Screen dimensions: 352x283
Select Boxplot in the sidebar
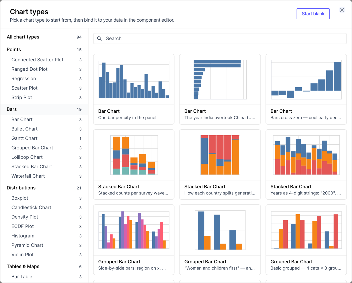point(44,198)
